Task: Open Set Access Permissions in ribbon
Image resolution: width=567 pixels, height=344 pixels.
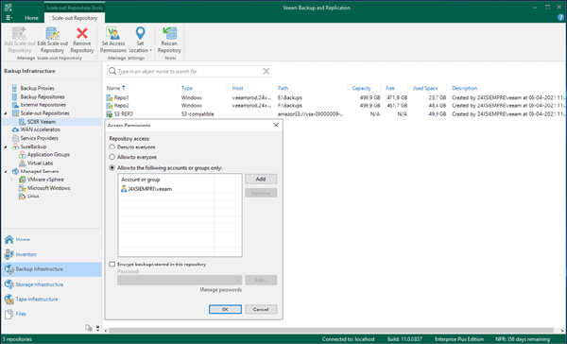Action: [113, 40]
